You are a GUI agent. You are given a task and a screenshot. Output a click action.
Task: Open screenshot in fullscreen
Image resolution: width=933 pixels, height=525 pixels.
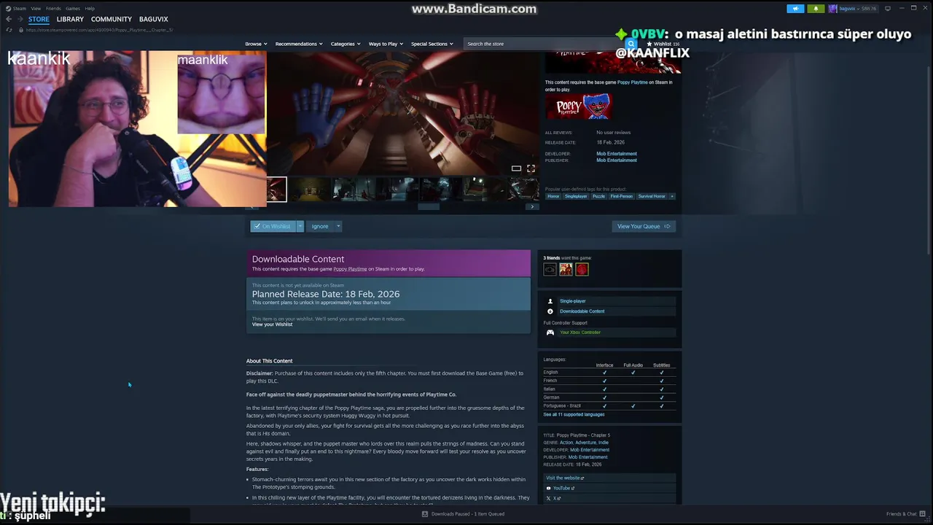point(531,168)
